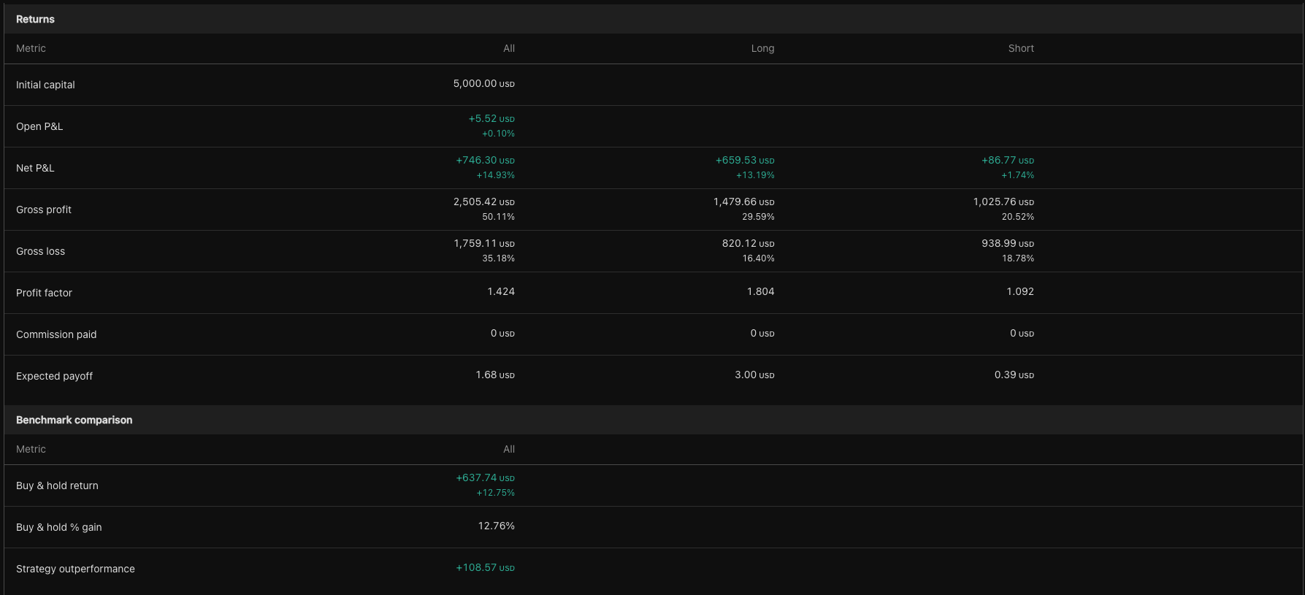Select the Initial capital row label
The width and height of the screenshot is (1305, 595).
click(x=45, y=85)
